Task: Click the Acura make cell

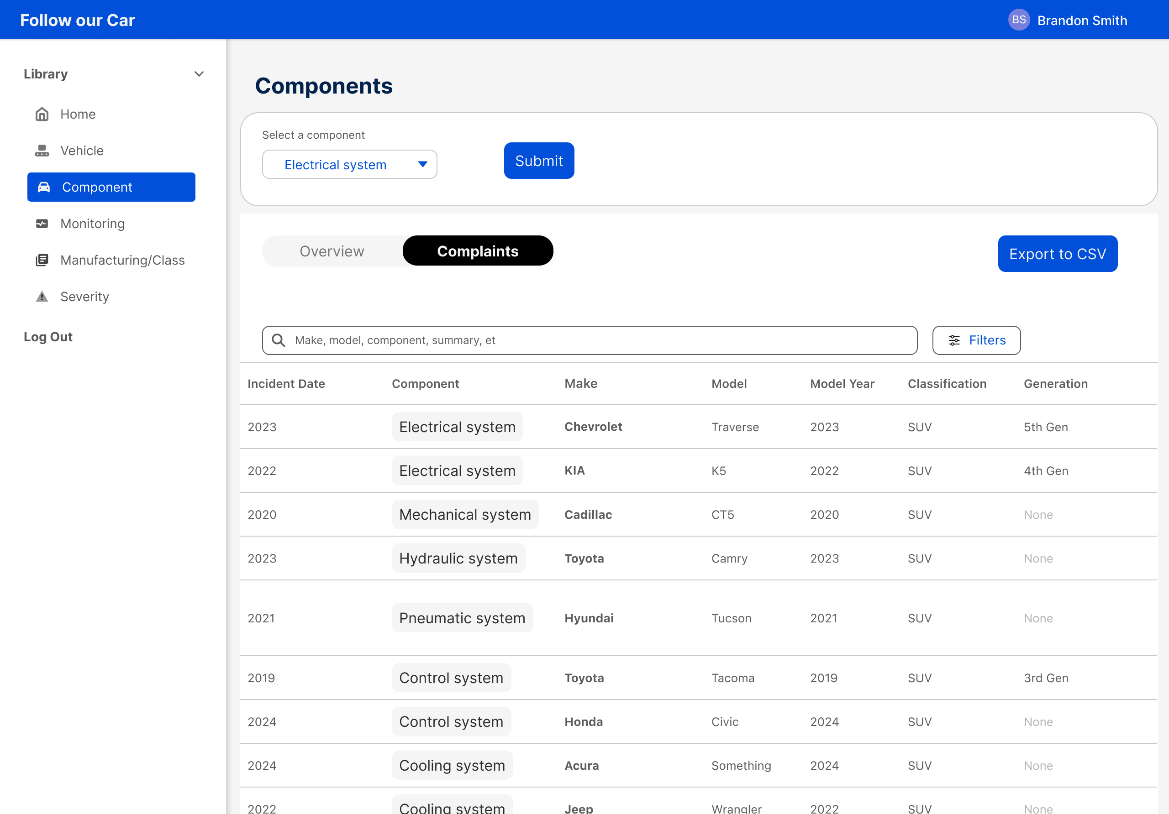Action: click(581, 765)
